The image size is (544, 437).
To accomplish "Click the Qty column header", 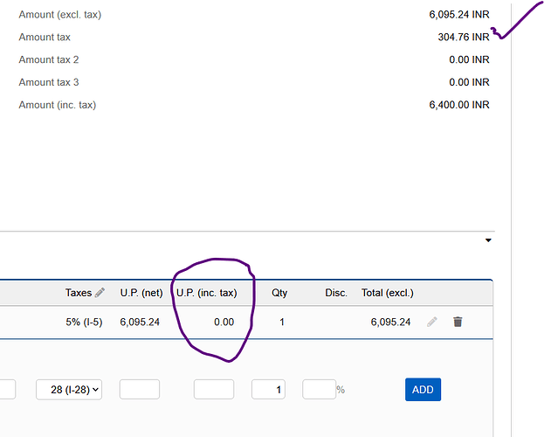I will point(279,293).
